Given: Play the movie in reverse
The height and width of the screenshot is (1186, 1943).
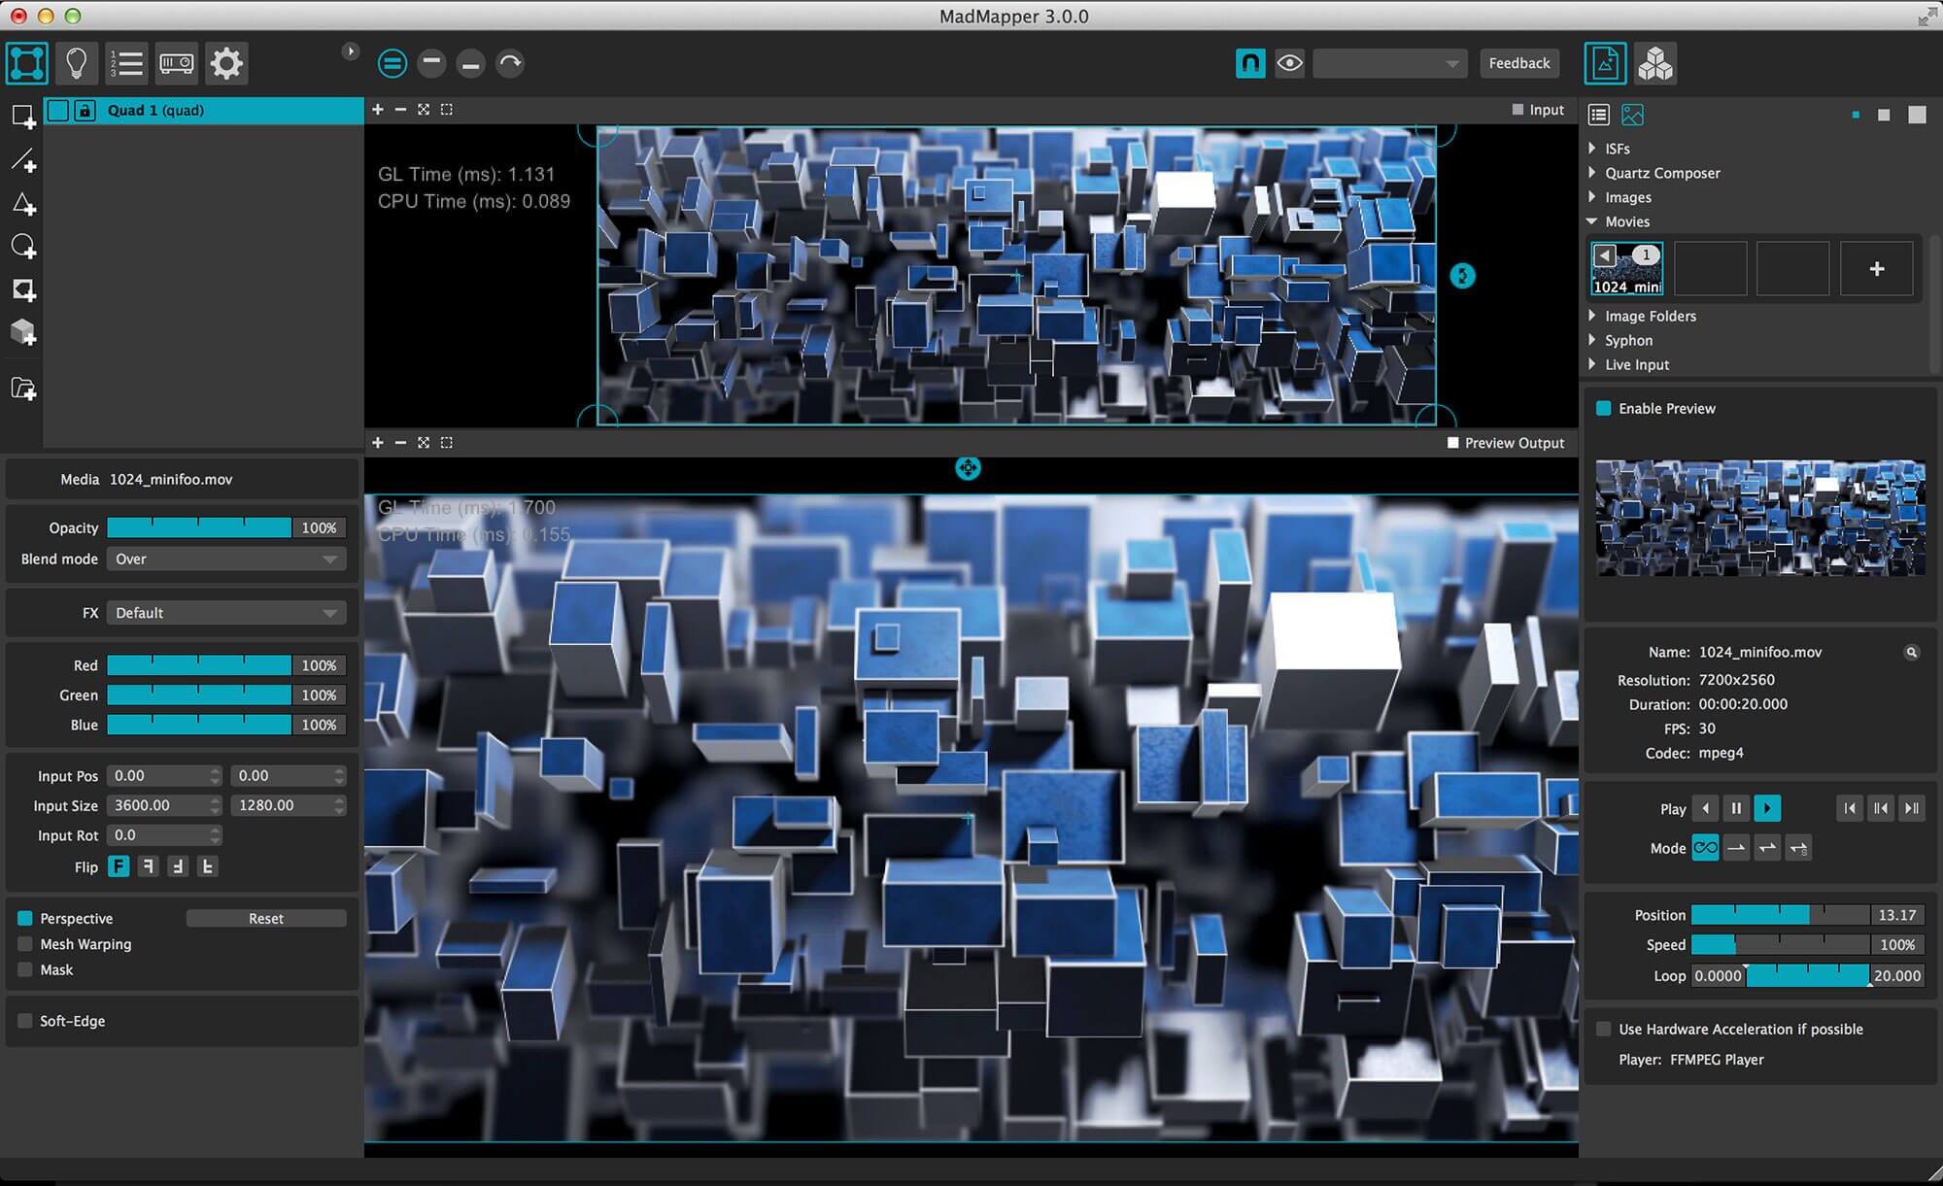Looking at the screenshot, I should (1705, 808).
